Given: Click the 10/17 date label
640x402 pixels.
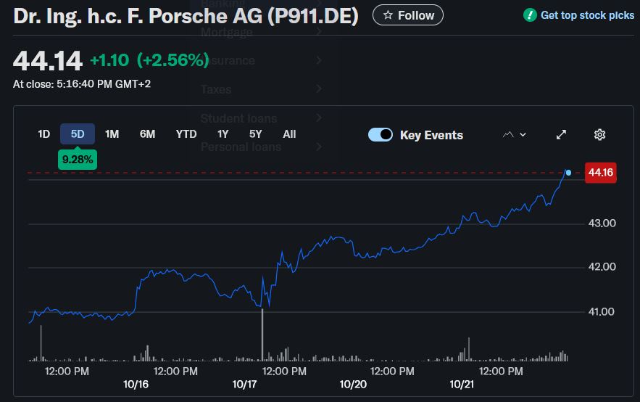Looking at the screenshot, I should 244,385.
